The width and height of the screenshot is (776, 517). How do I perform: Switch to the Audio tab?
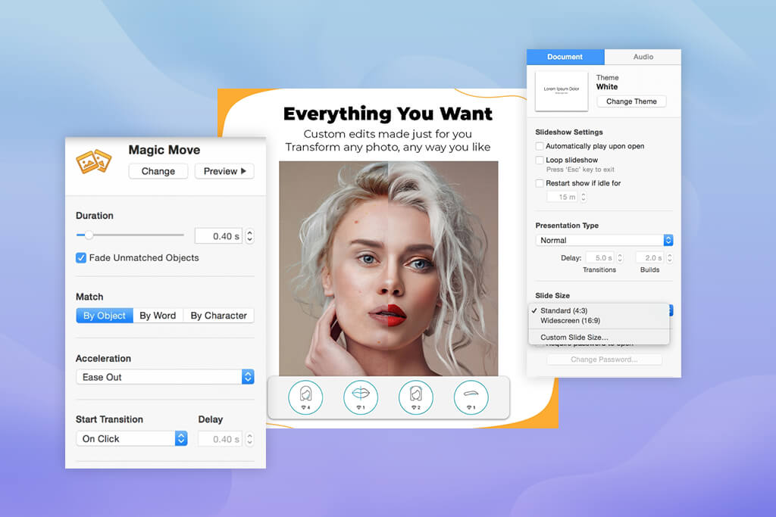(643, 57)
